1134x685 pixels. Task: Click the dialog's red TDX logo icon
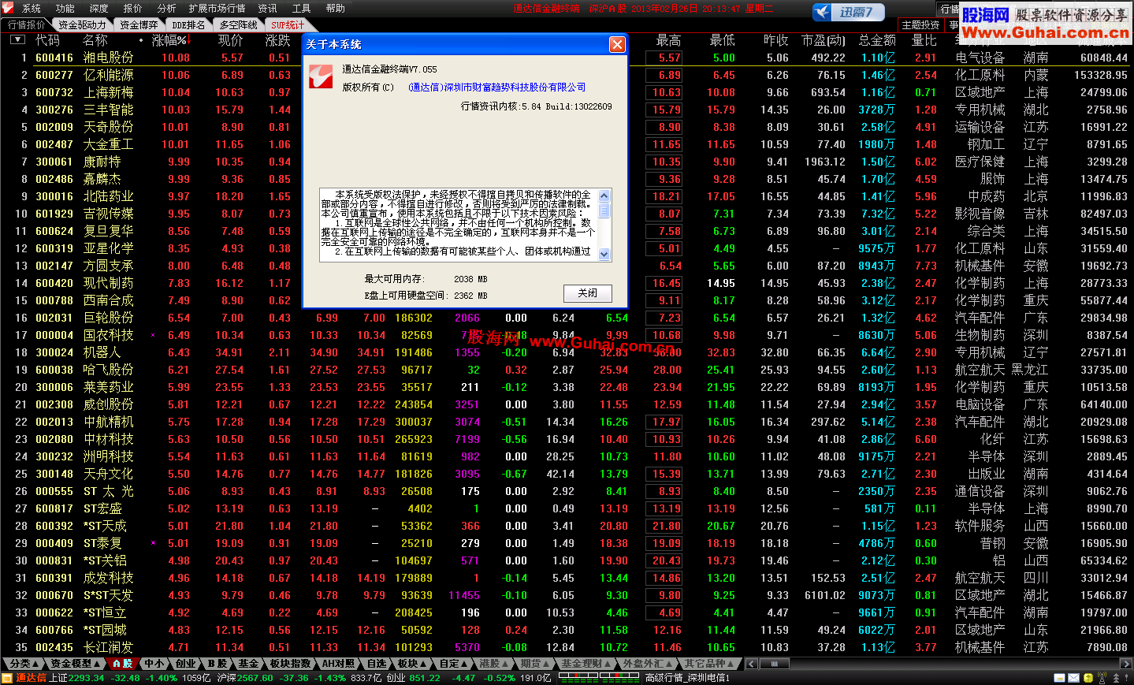pyautogui.click(x=321, y=76)
